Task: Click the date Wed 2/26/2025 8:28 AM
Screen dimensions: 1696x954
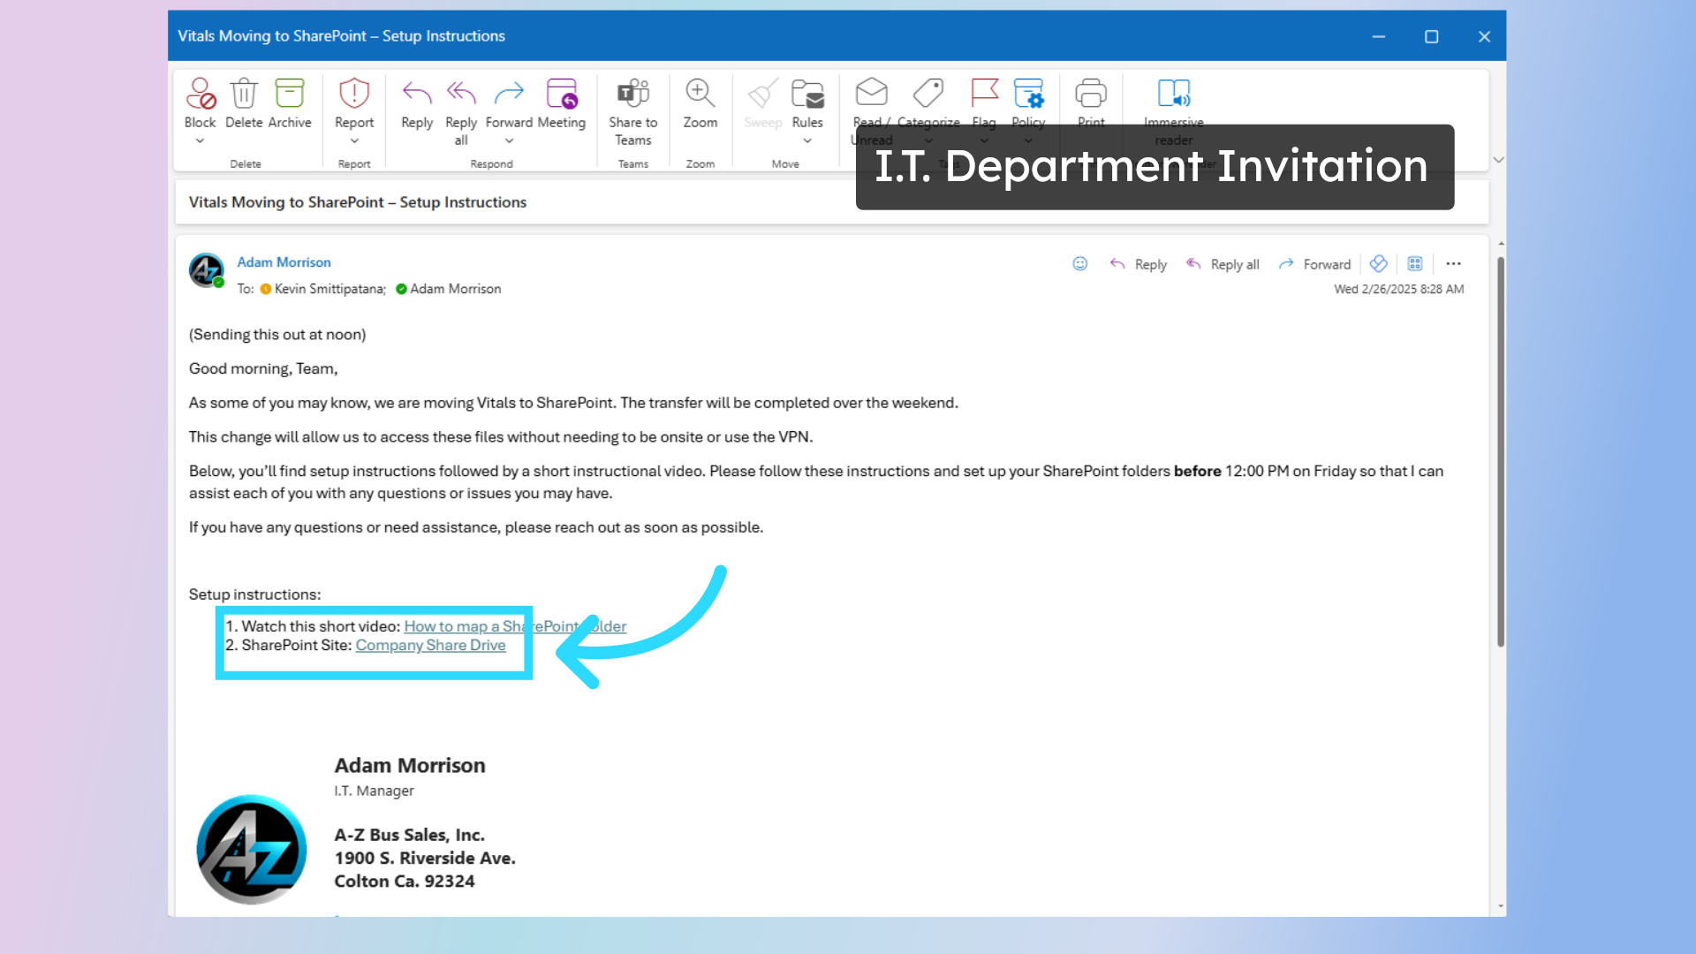Action: [1398, 289]
